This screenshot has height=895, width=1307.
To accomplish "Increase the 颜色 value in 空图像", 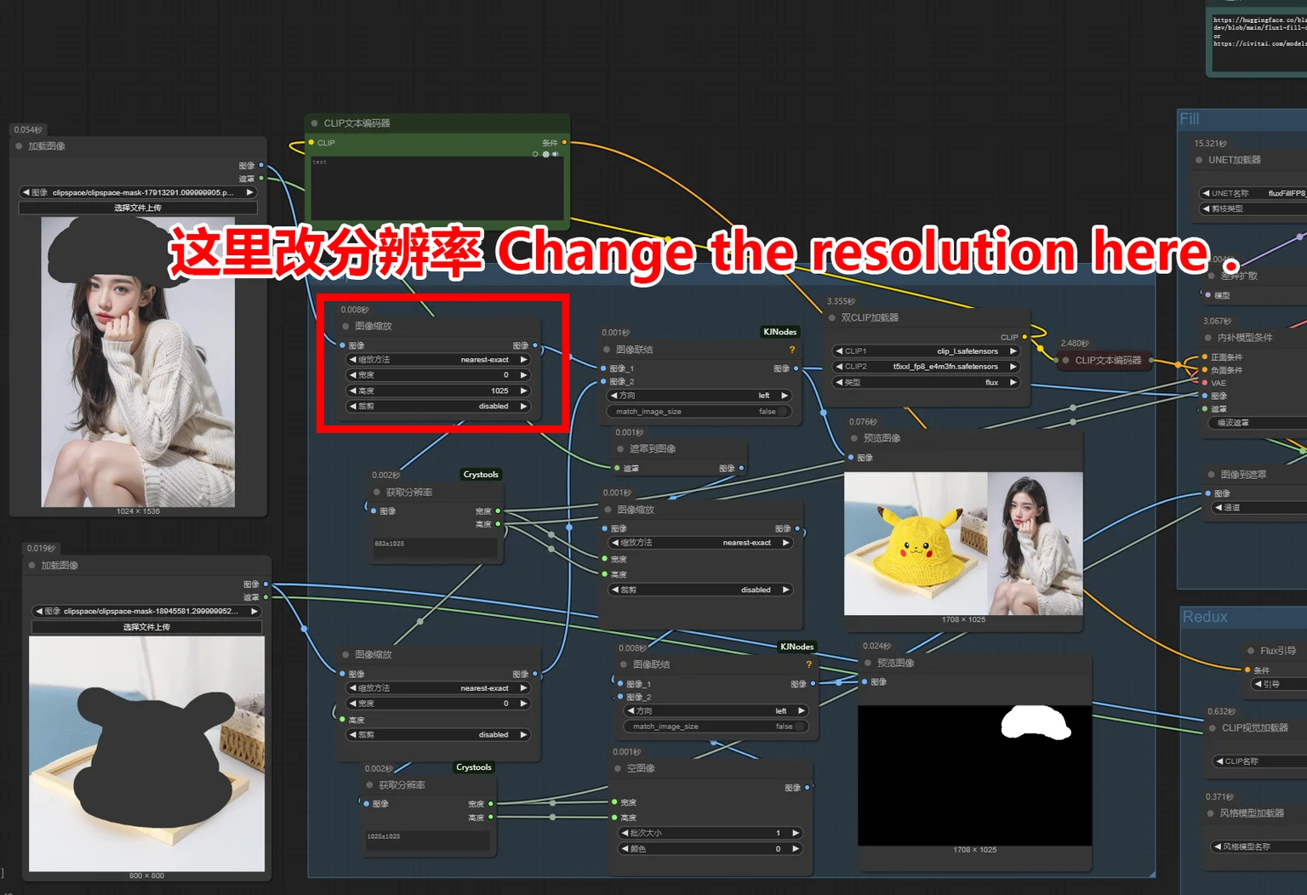I will click(x=796, y=848).
